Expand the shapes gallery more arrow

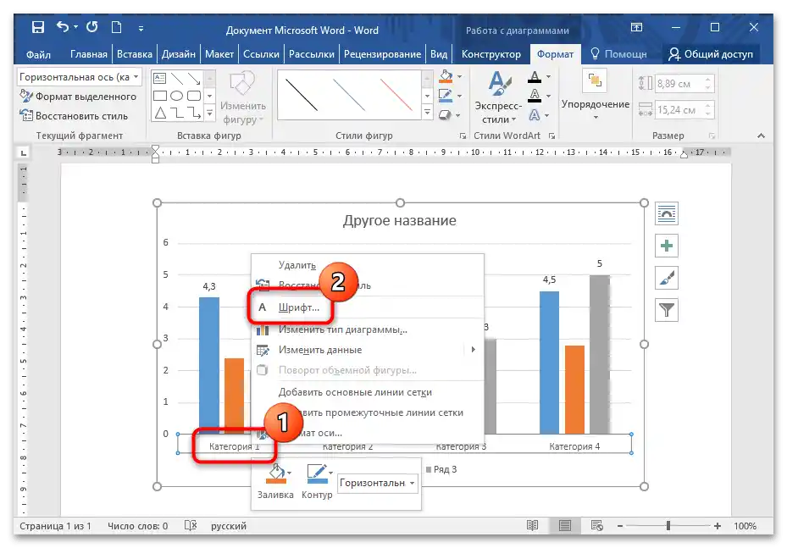click(210, 113)
